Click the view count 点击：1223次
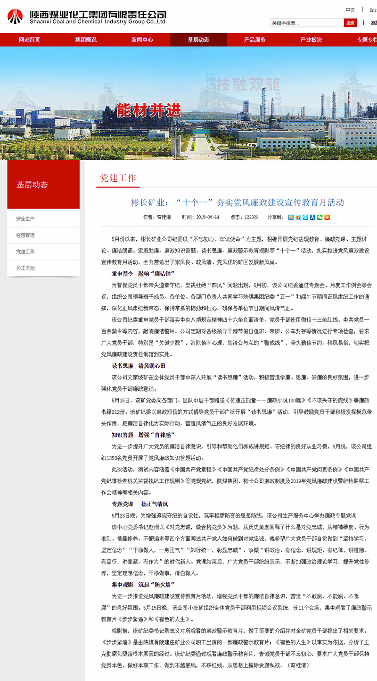The height and width of the screenshot is (681, 377). click(x=244, y=217)
